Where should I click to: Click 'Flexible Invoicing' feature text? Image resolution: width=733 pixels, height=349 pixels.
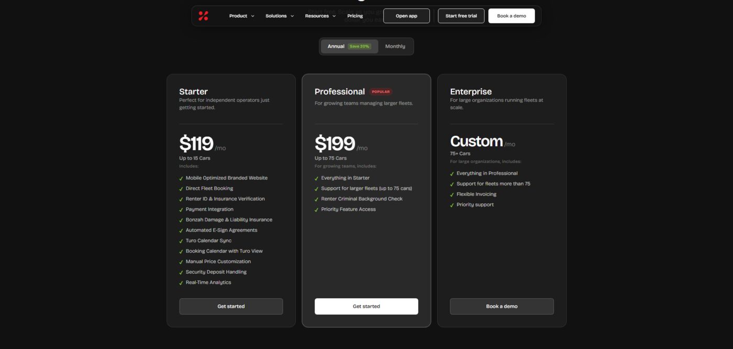coord(476,194)
